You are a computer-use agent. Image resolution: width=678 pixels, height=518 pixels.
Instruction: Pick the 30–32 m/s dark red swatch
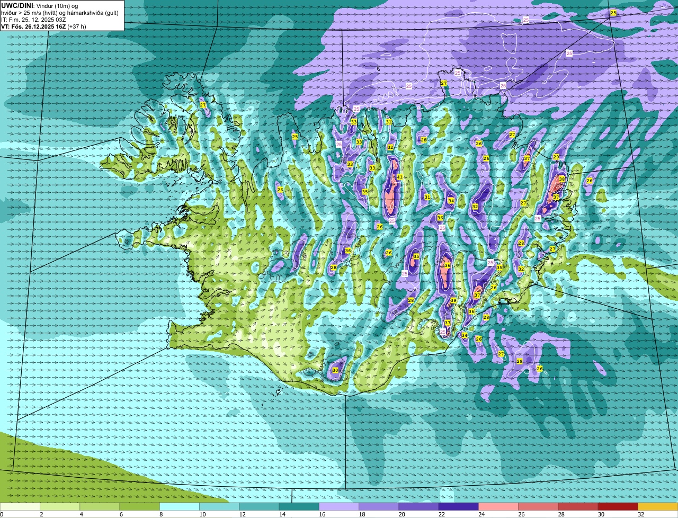click(618, 507)
